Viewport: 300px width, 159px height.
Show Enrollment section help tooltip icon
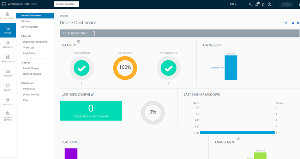(239, 139)
